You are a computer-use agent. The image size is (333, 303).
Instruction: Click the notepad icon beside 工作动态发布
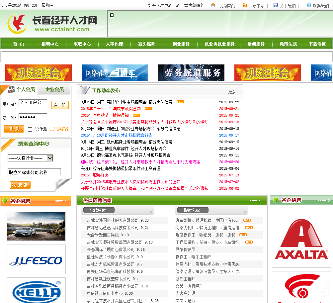(85, 90)
